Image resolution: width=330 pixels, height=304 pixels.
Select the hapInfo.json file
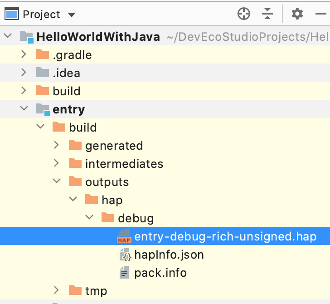click(x=169, y=255)
